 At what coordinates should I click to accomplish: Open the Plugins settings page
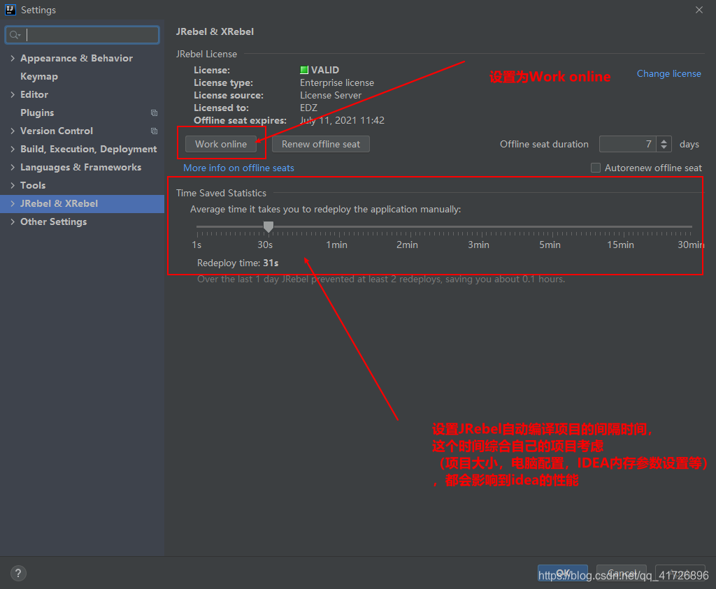coord(37,112)
